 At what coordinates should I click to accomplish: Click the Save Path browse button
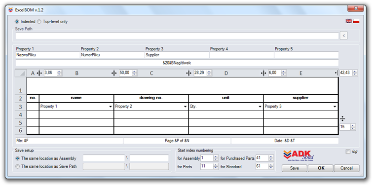pos(343,36)
